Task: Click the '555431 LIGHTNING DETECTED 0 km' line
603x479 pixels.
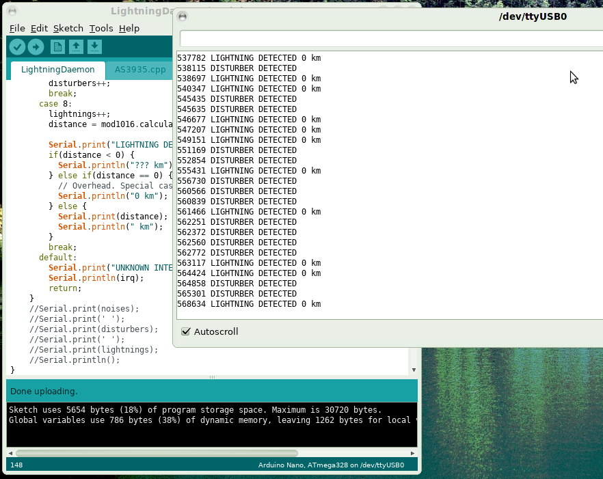Action: pos(249,171)
